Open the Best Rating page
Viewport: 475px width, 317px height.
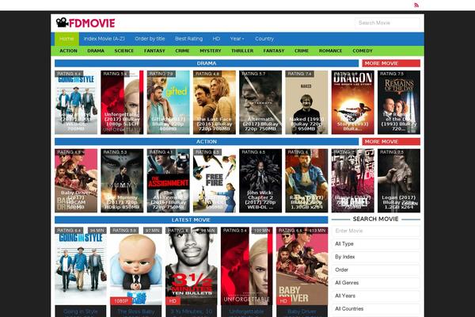tap(188, 39)
